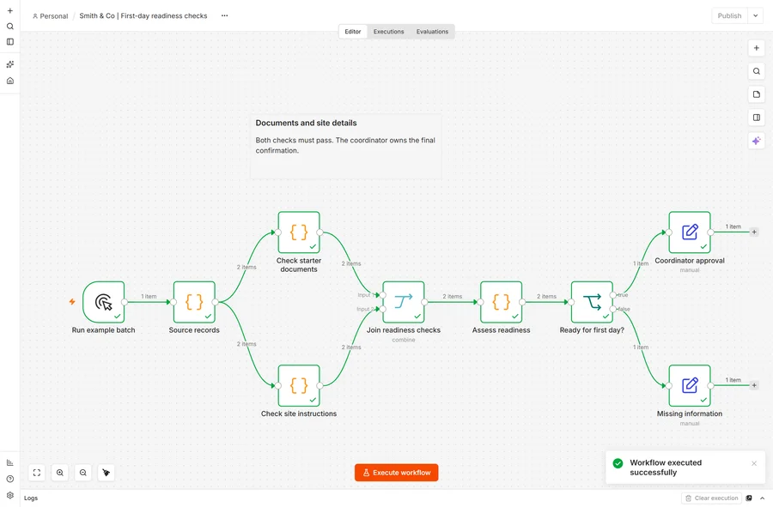The height and width of the screenshot is (507, 773).
Task: Switch to the Evaluations tab
Action: (x=432, y=32)
